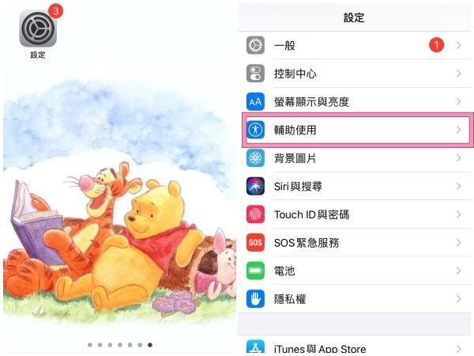Viewport: 474px width, 356px height.
Task: Tap the red badge on 一般 row
Action: click(436, 45)
